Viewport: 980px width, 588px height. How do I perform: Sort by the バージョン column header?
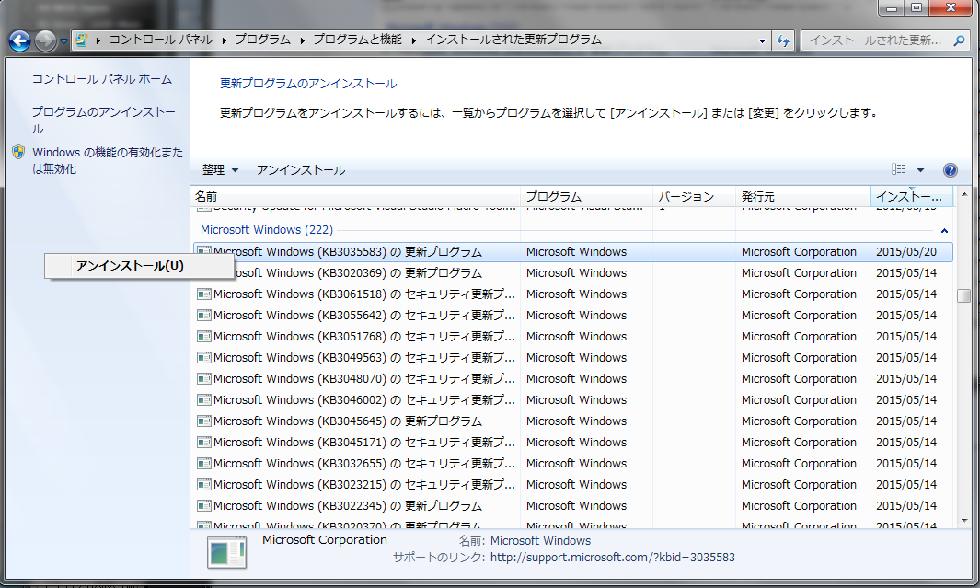click(695, 197)
